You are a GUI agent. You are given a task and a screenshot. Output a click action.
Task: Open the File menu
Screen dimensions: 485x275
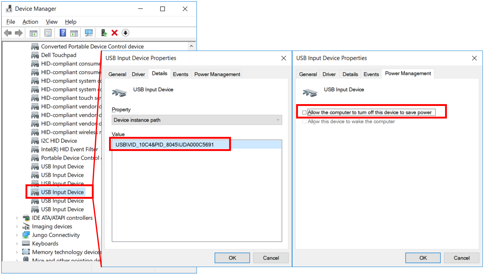click(x=11, y=22)
